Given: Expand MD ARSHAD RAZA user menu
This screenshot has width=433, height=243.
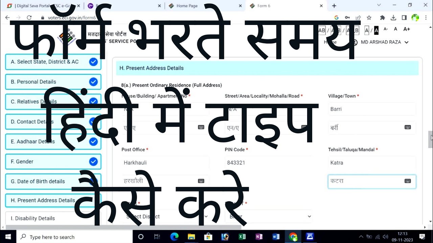Looking at the screenshot, I should [x=385, y=42].
